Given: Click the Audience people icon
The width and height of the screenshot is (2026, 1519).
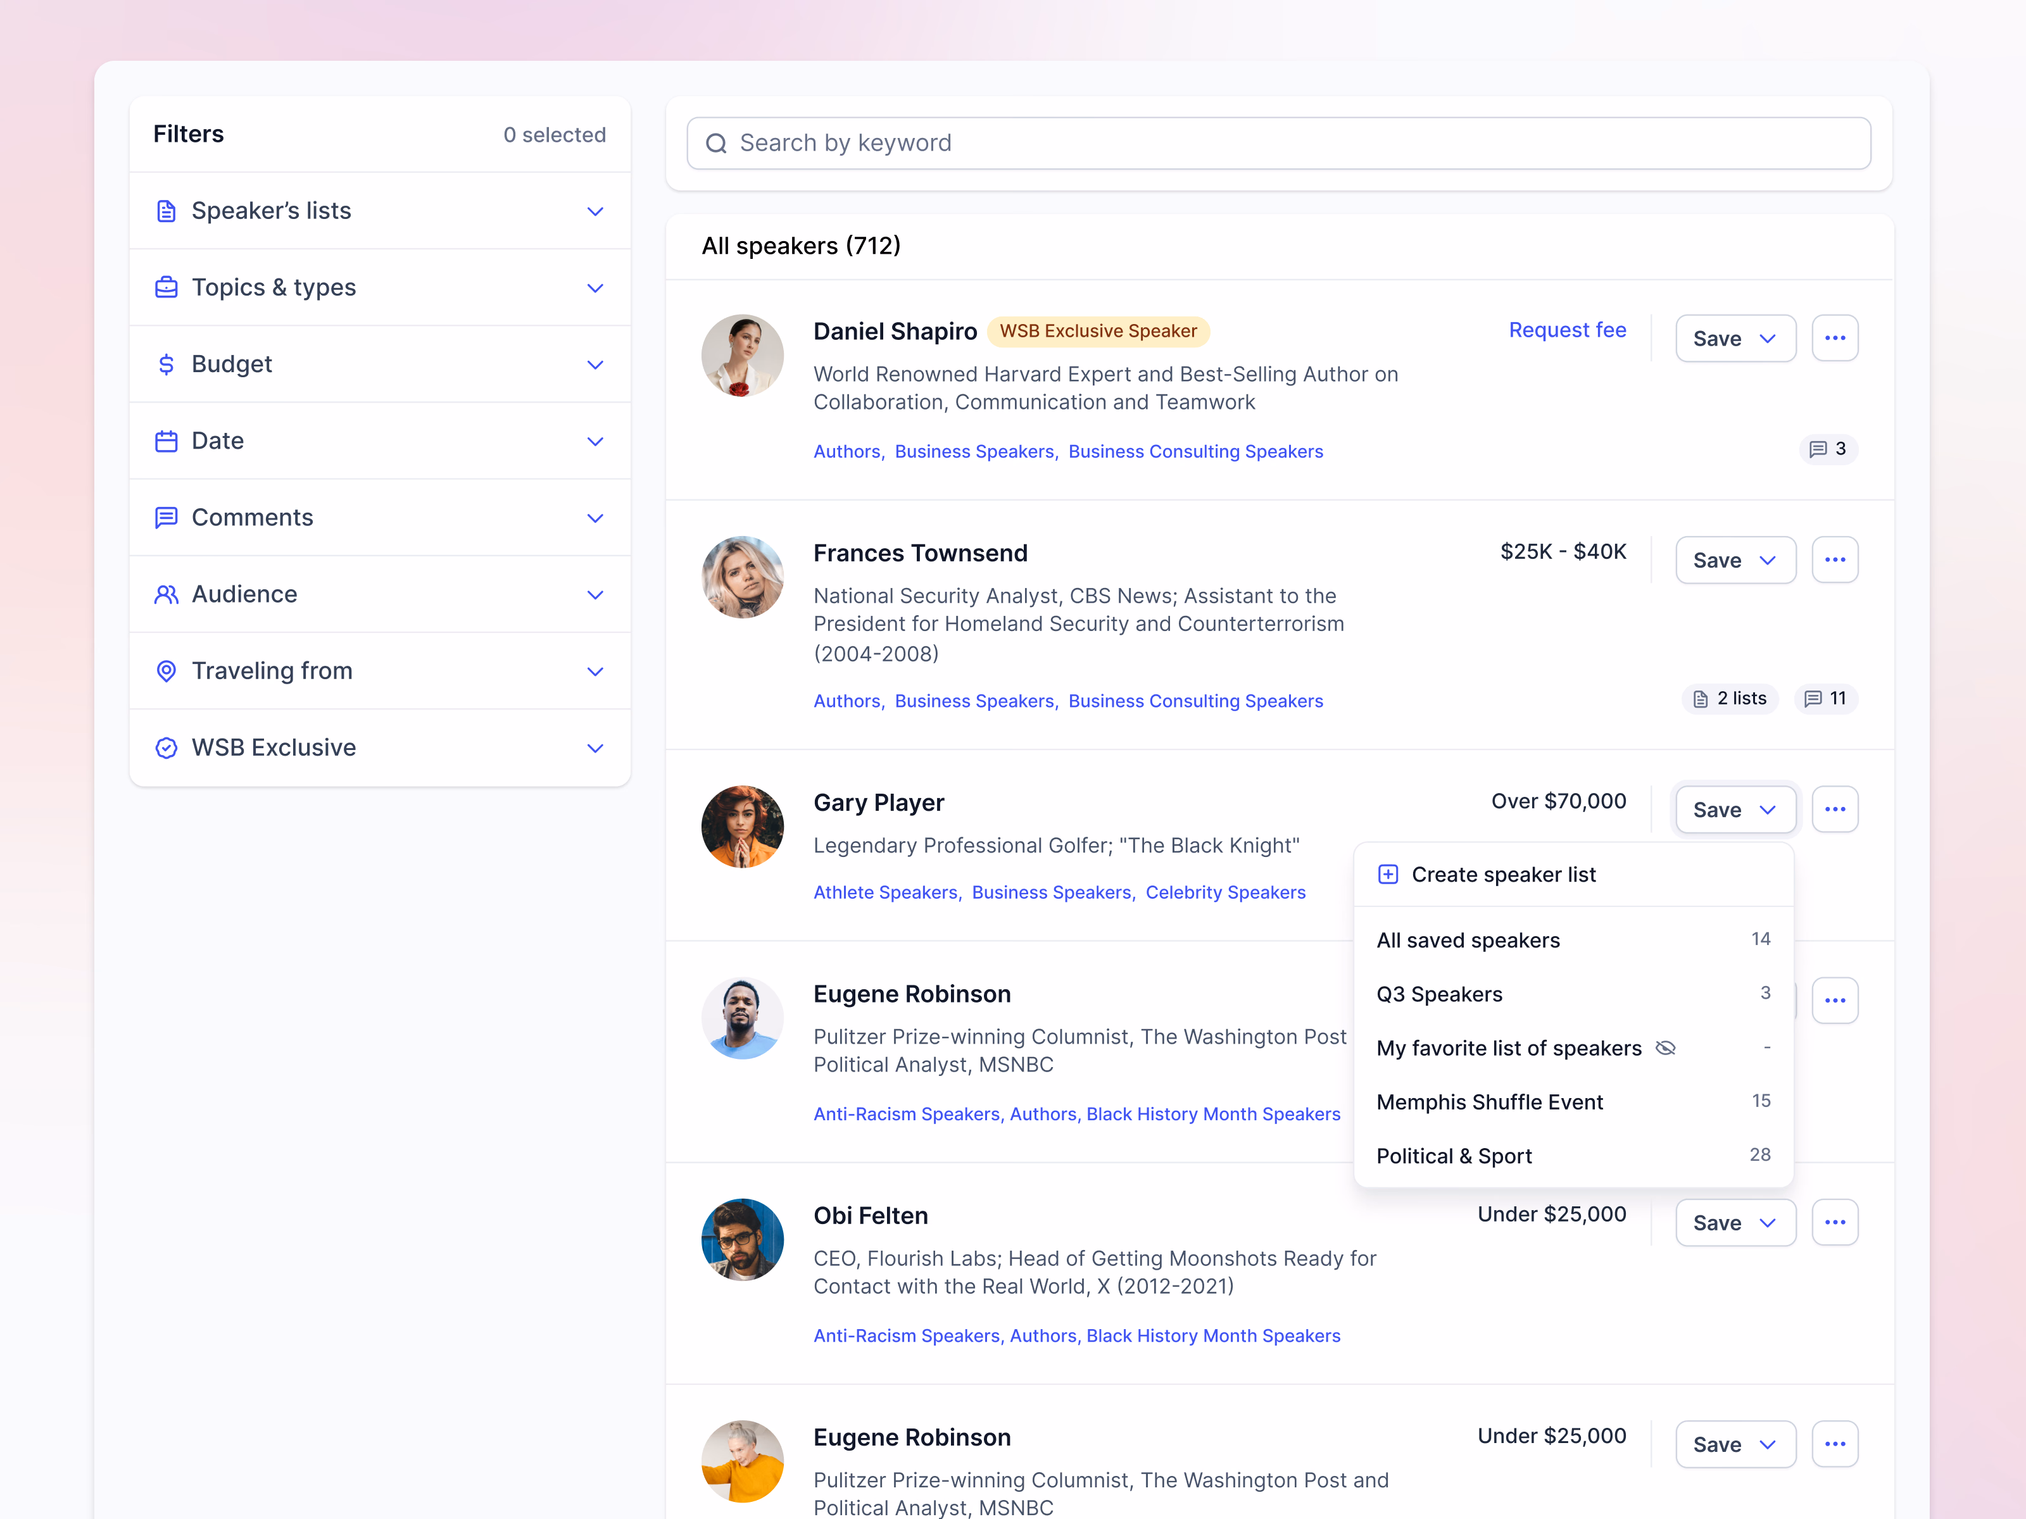Looking at the screenshot, I should [x=166, y=594].
